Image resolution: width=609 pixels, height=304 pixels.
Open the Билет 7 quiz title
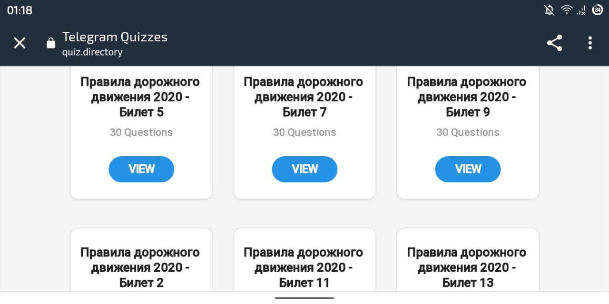[304, 97]
